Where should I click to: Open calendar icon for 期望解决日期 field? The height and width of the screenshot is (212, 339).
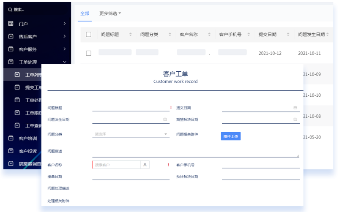tap(295, 119)
